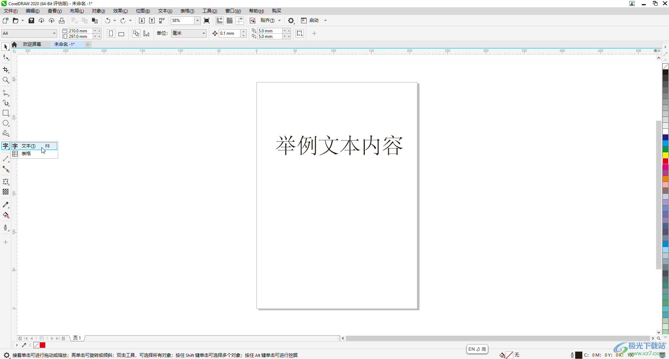This screenshot has height=359, width=669.
Task: Select the Rectangle tool
Action: (6, 113)
